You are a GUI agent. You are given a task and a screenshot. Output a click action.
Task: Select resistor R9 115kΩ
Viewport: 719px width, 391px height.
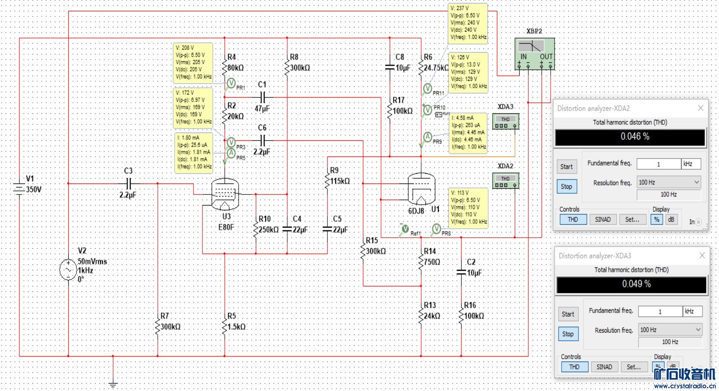[327, 181]
